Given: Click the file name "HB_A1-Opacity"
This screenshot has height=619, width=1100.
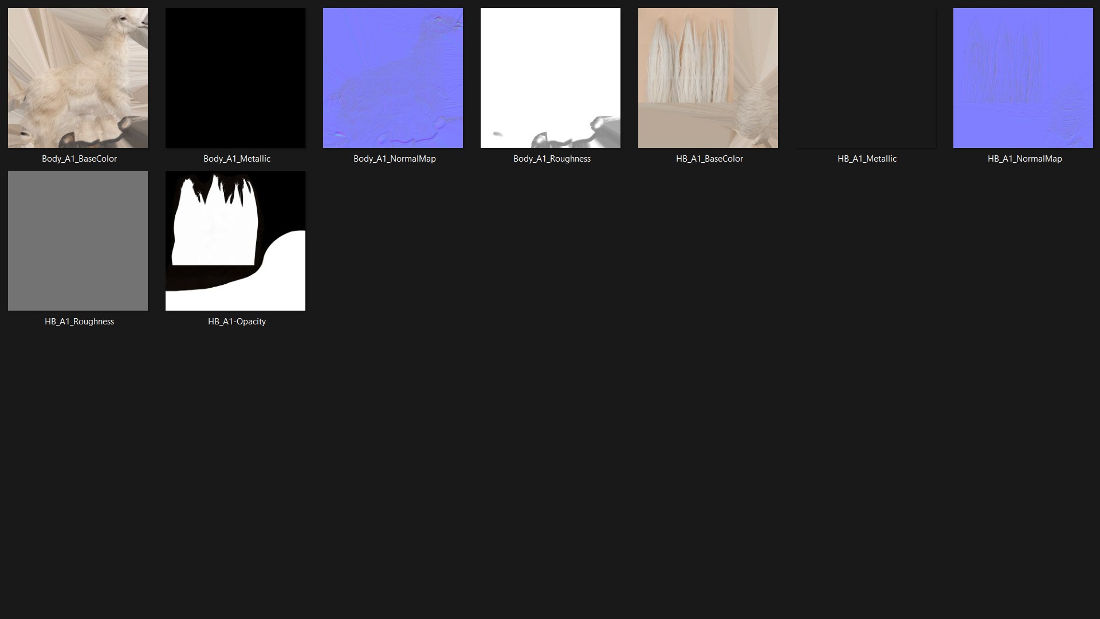Looking at the screenshot, I should (237, 322).
